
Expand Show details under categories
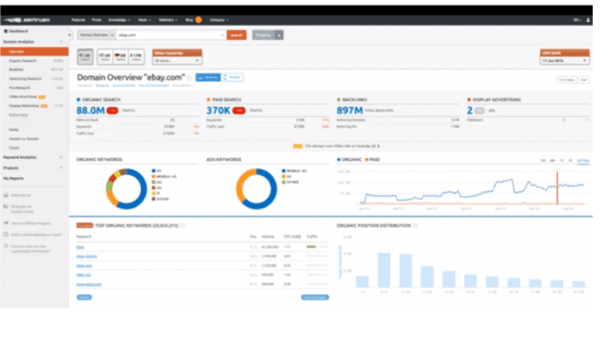[182, 85]
